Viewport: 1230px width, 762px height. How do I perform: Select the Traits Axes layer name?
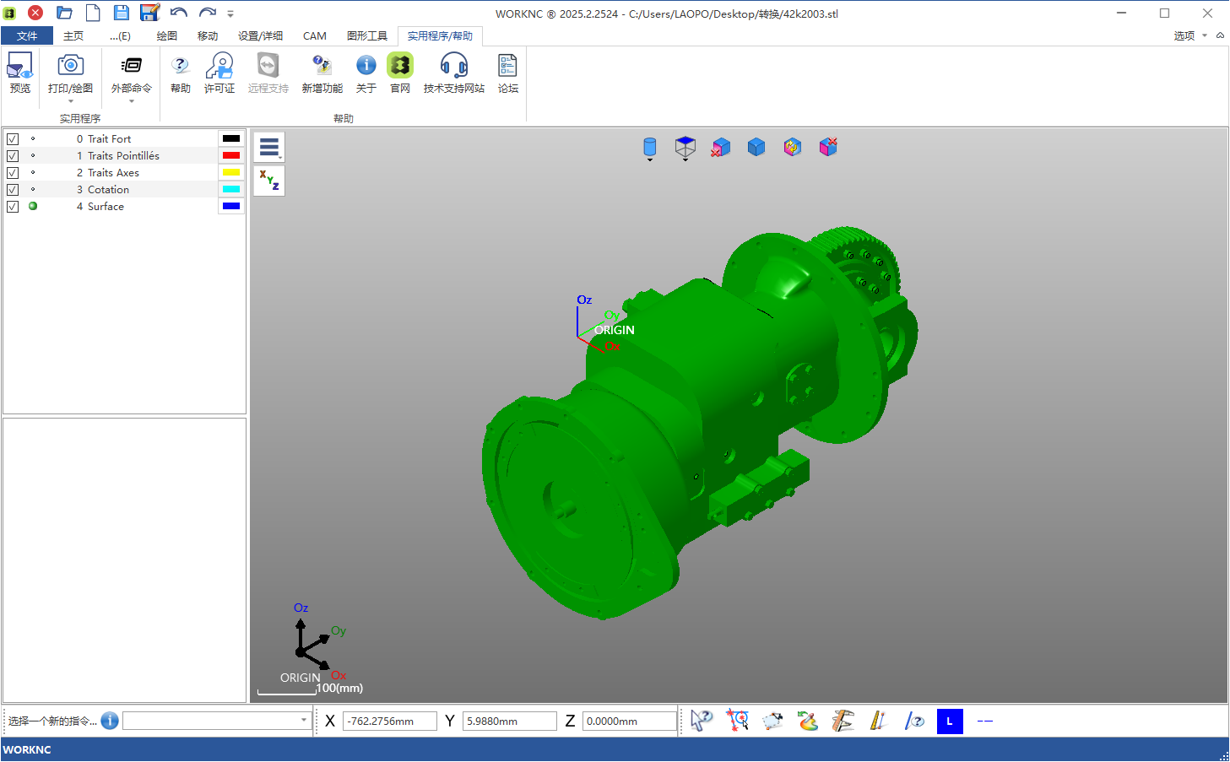pyautogui.click(x=113, y=173)
